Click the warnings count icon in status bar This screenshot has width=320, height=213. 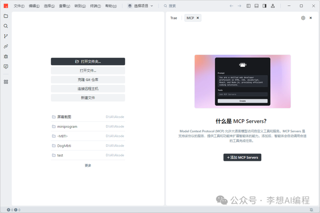[17, 210]
